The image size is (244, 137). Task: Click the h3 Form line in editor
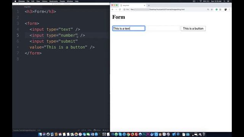pos(40,11)
